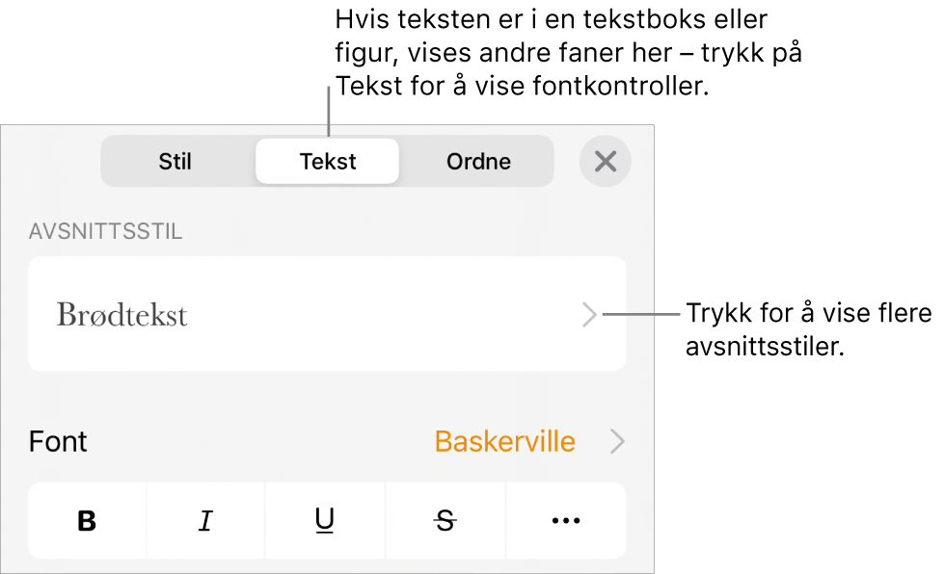This screenshot has width=944, height=574.
Task: Toggle bold formatting with the B icon
Action: click(86, 521)
